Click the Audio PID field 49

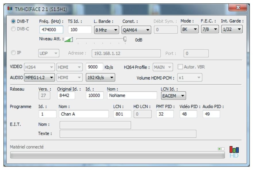tap(211, 114)
